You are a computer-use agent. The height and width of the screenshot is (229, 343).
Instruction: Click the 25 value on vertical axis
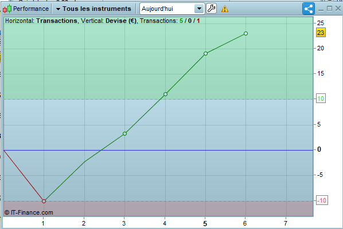click(321, 23)
